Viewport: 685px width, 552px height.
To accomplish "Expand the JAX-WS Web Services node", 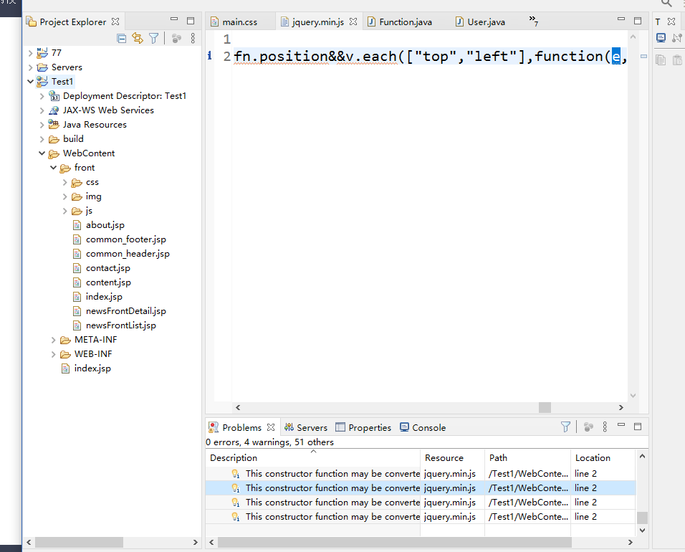I will (42, 110).
